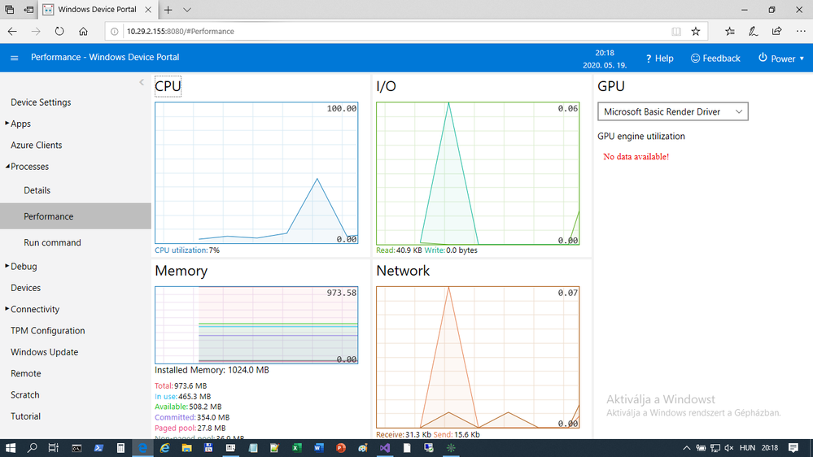Share this page
Viewport: 813px width, 457px height.
(x=776, y=31)
